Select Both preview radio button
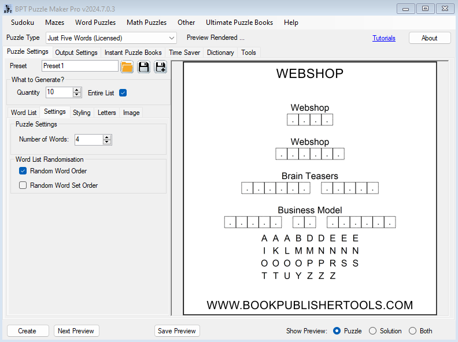Viewport: 458px width, 342px height. [412, 331]
